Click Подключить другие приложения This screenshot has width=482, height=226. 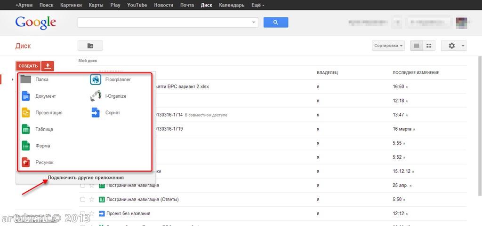click(86, 178)
